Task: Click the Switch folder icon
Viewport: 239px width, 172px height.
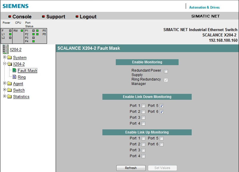Action: pyautogui.click(x=9, y=90)
